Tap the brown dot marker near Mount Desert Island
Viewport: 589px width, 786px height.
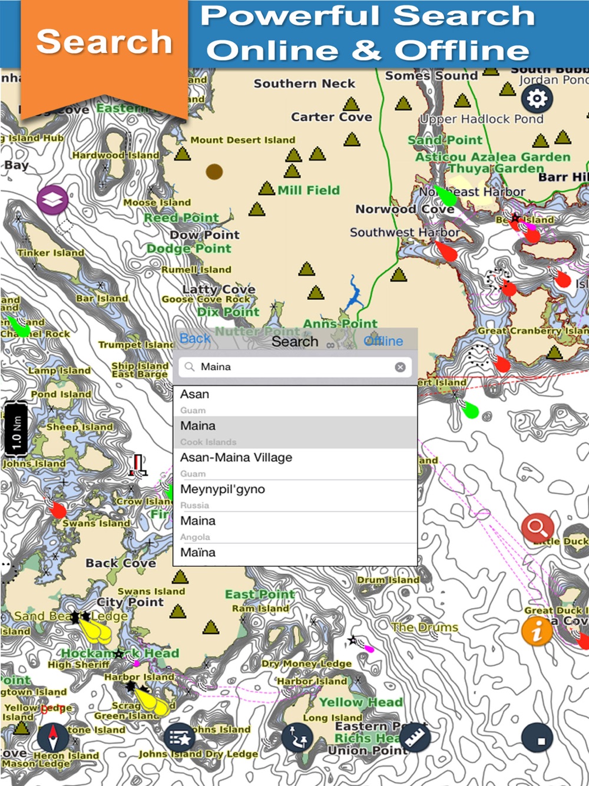tap(214, 171)
